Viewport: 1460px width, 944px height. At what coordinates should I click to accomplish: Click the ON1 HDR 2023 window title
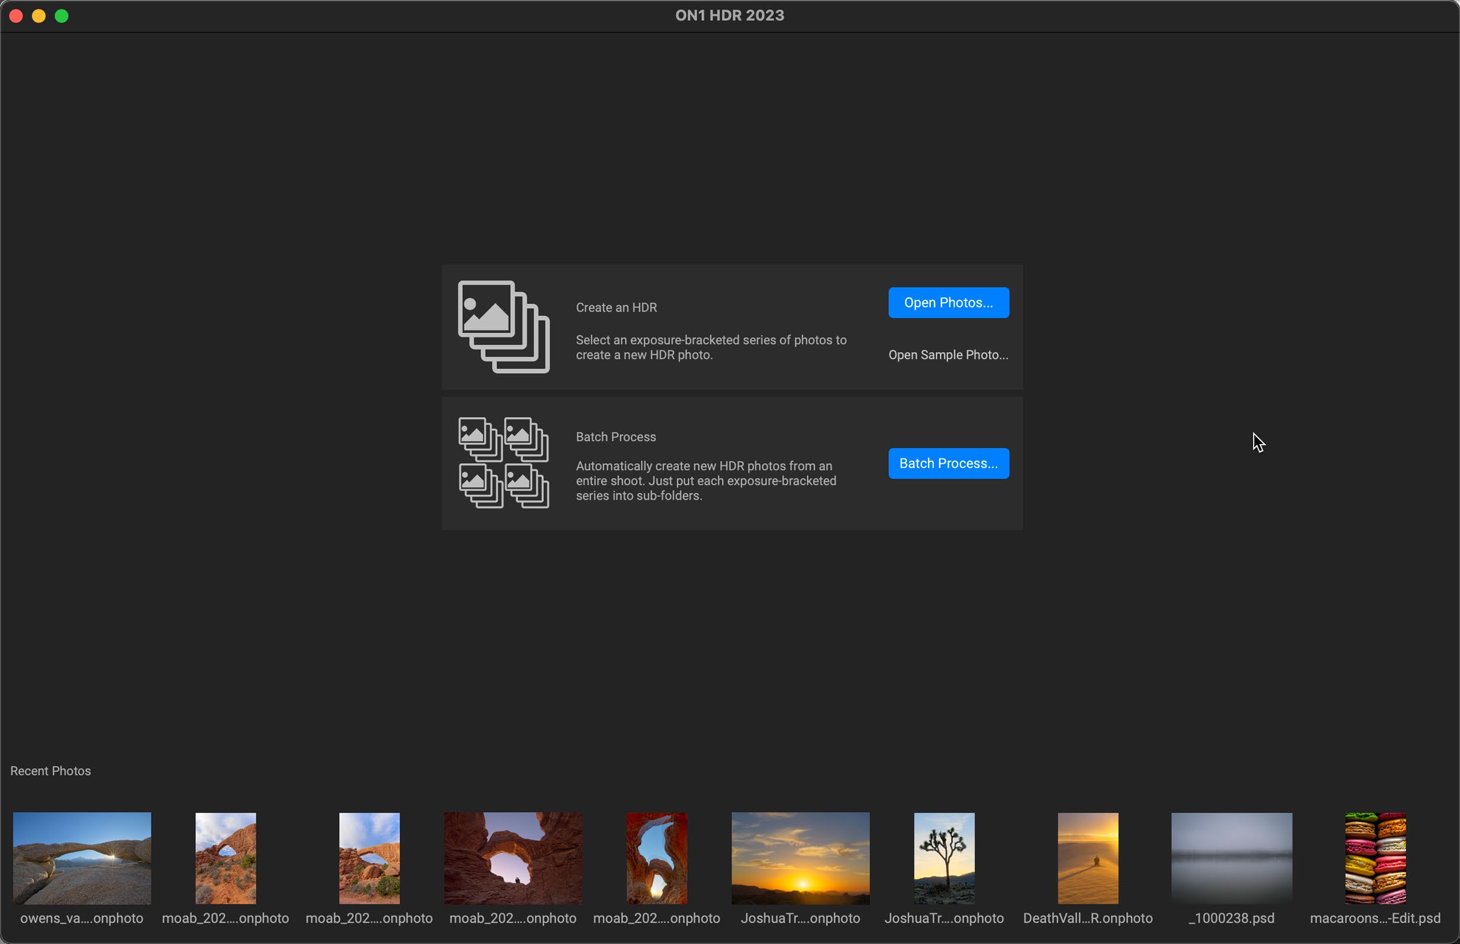click(x=730, y=15)
